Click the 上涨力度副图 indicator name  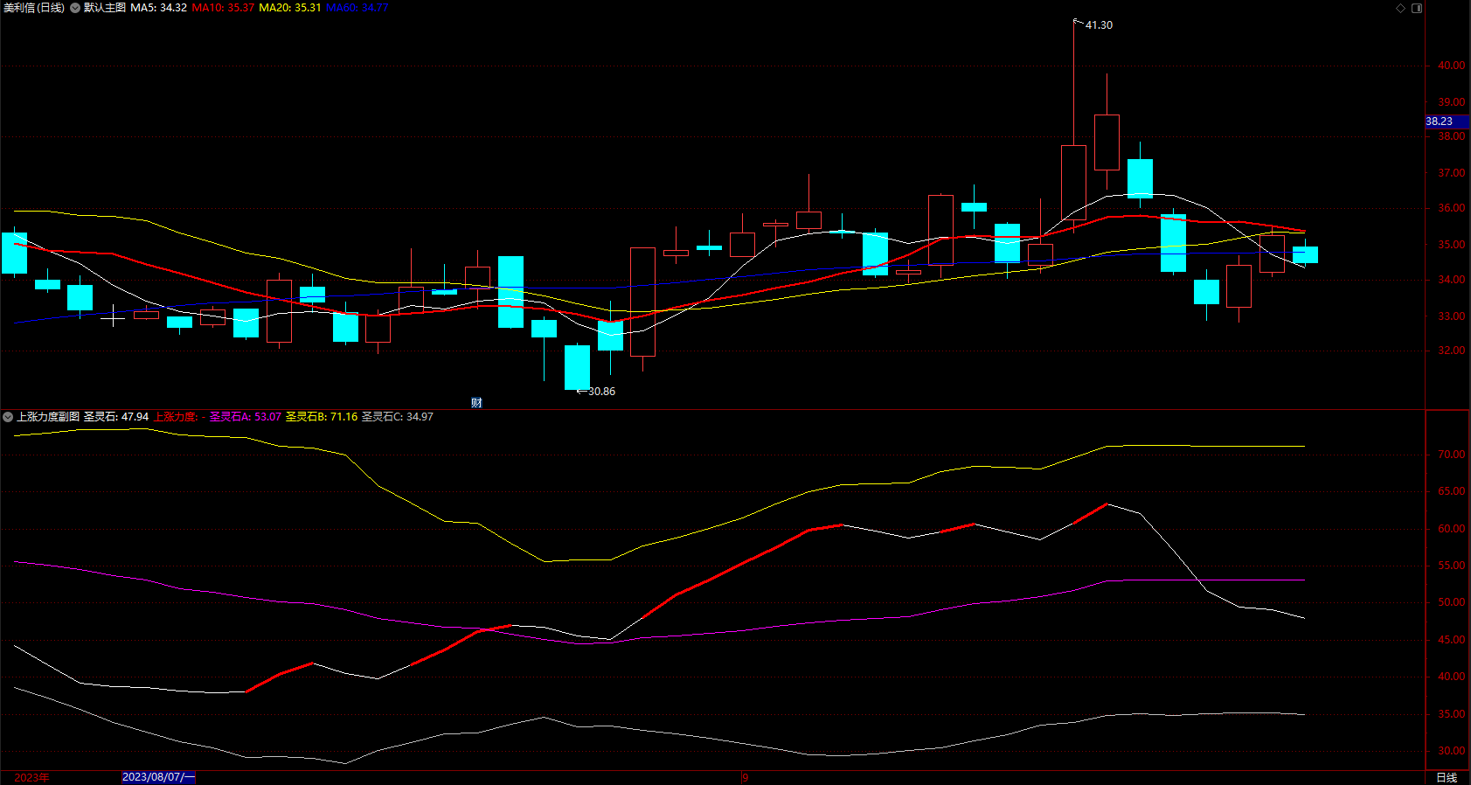pos(48,417)
